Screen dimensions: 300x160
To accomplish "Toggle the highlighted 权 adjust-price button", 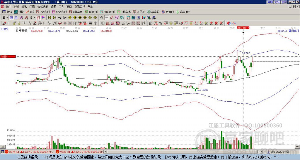I will click(38, 18).
